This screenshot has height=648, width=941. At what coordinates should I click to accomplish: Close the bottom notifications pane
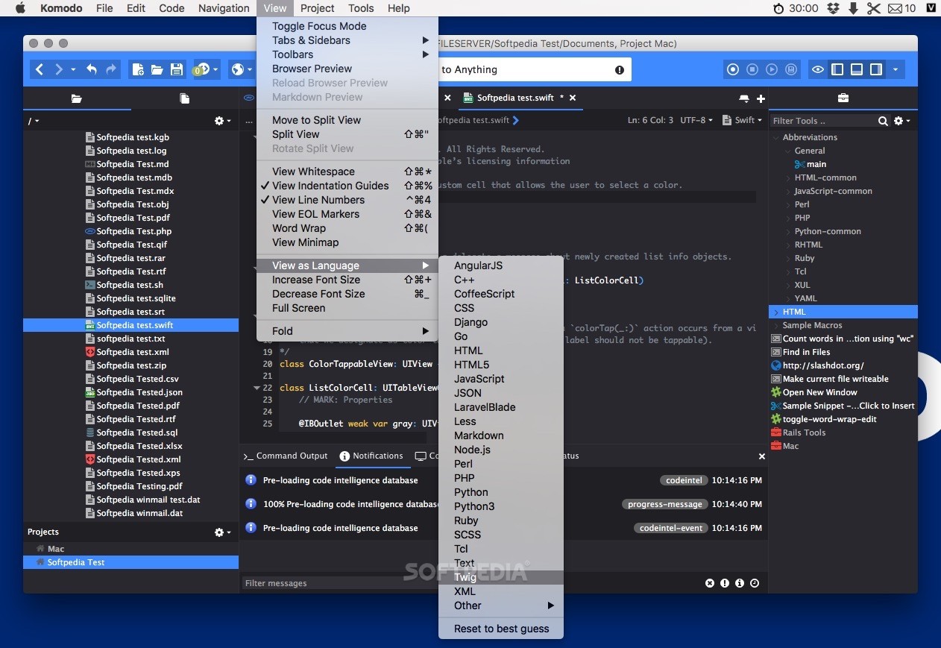761,456
